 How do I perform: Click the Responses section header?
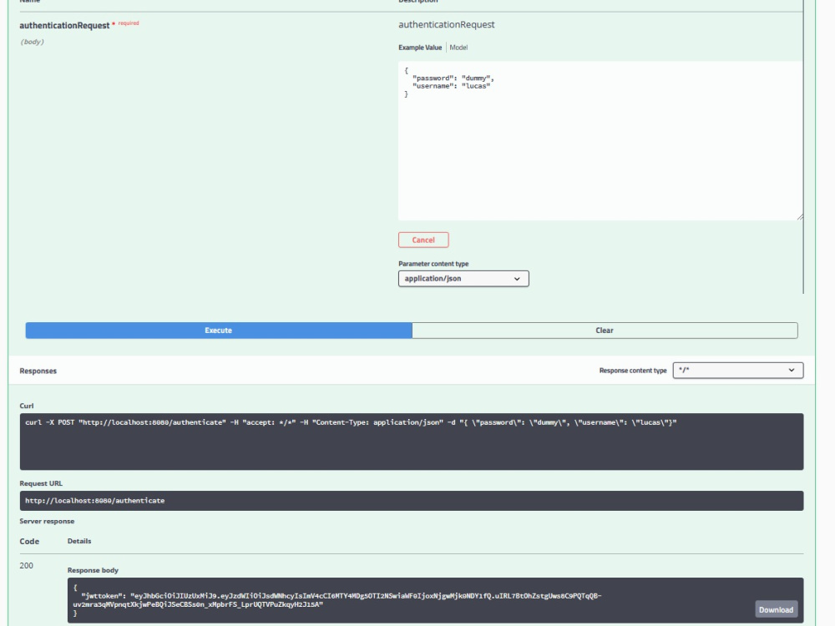[x=42, y=371]
